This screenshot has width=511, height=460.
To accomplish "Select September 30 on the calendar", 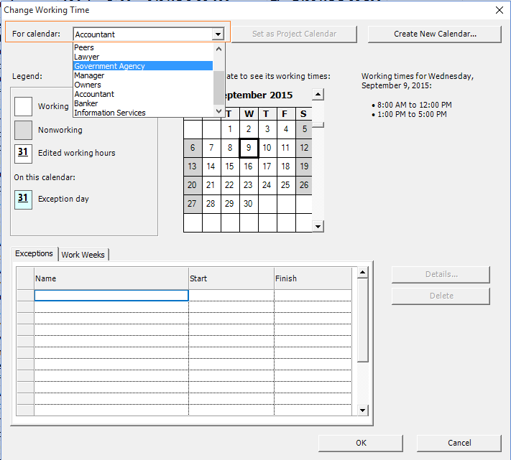I will coord(249,204).
